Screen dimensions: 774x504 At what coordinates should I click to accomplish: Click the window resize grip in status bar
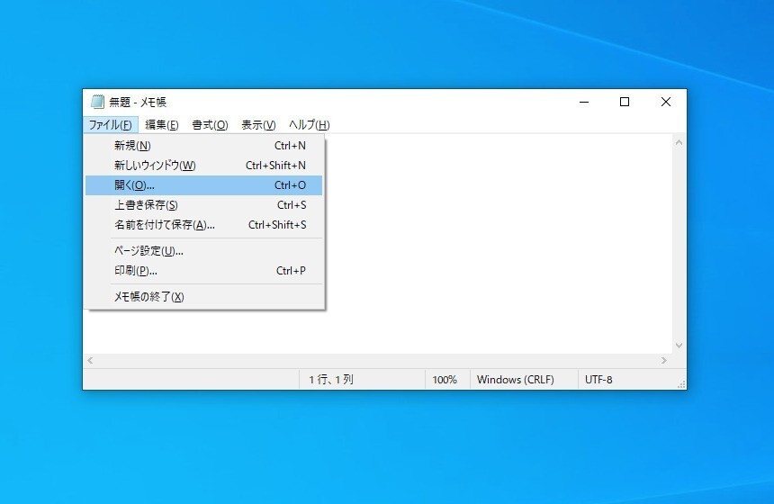[x=681, y=384]
